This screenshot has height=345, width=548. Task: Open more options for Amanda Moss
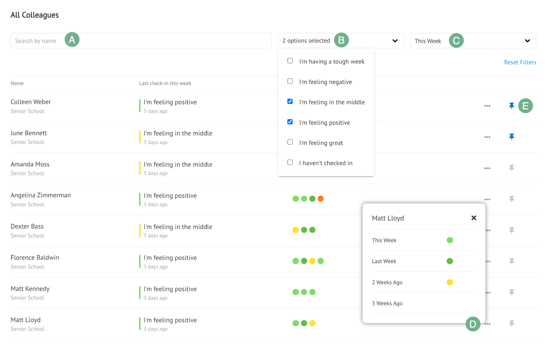[x=487, y=168]
